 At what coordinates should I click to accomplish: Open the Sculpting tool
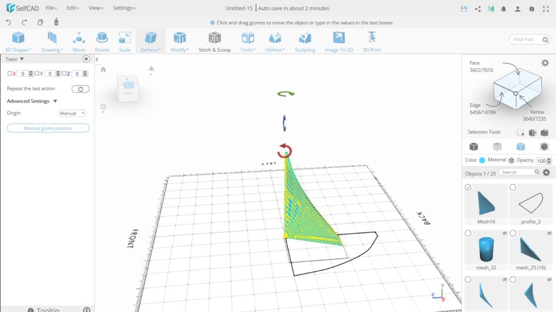[305, 41]
